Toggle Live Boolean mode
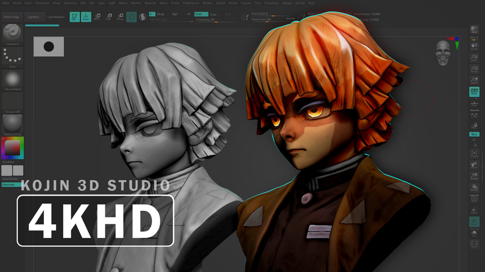The height and width of the screenshot is (272, 485). pos(56,17)
